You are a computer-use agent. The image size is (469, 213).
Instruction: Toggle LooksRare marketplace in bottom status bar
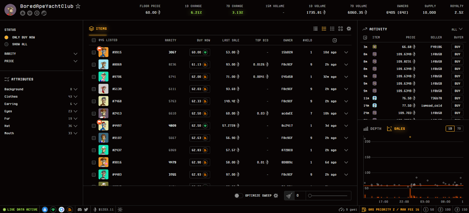pyautogui.click(x=53, y=209)
